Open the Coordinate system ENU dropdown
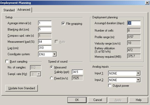The height and width of the screenshot is (105, 150). click(54, 54)
